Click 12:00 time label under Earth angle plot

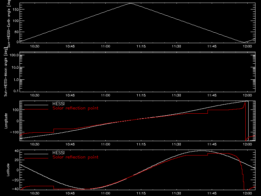point(247,46)
